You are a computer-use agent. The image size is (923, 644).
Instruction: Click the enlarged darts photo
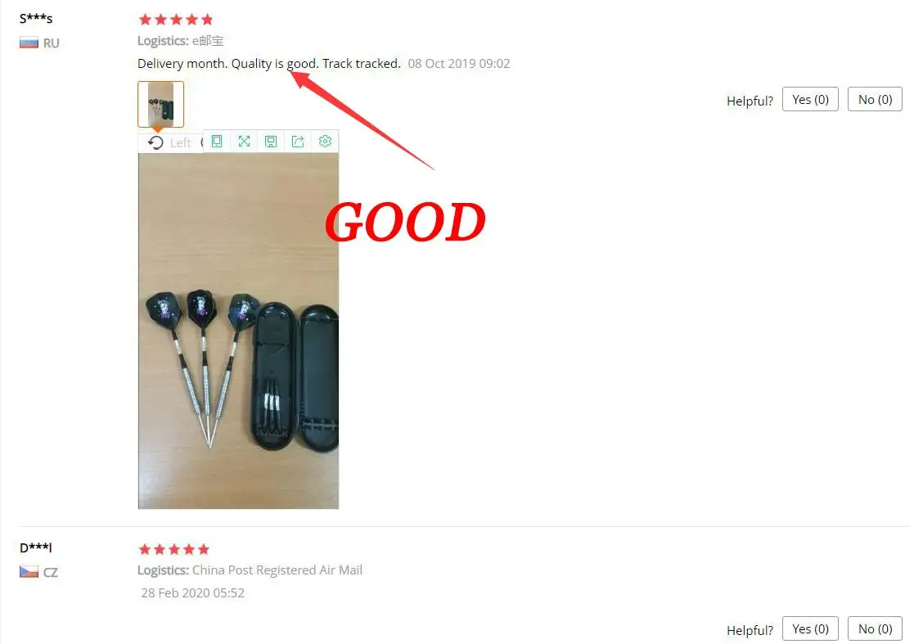coord(238,331)
